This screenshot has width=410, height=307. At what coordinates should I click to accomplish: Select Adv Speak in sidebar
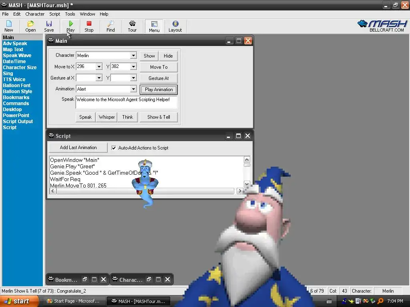coord(15,44)
